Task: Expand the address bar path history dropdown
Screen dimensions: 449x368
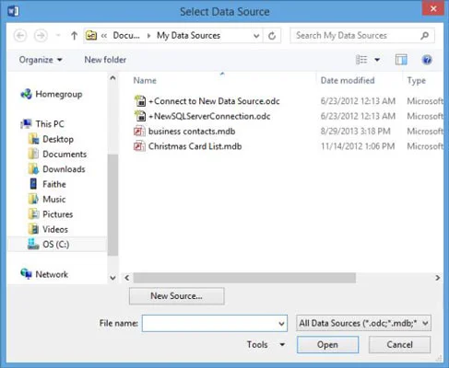Action: (256, 36)
